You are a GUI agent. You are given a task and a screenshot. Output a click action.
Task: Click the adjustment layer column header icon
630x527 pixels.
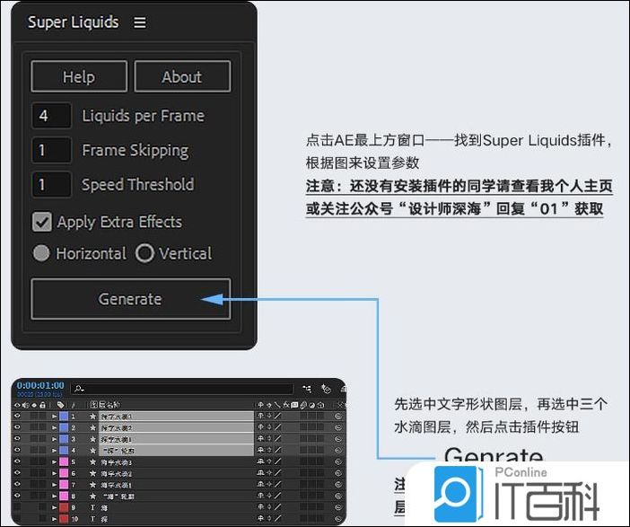point(311,405)
